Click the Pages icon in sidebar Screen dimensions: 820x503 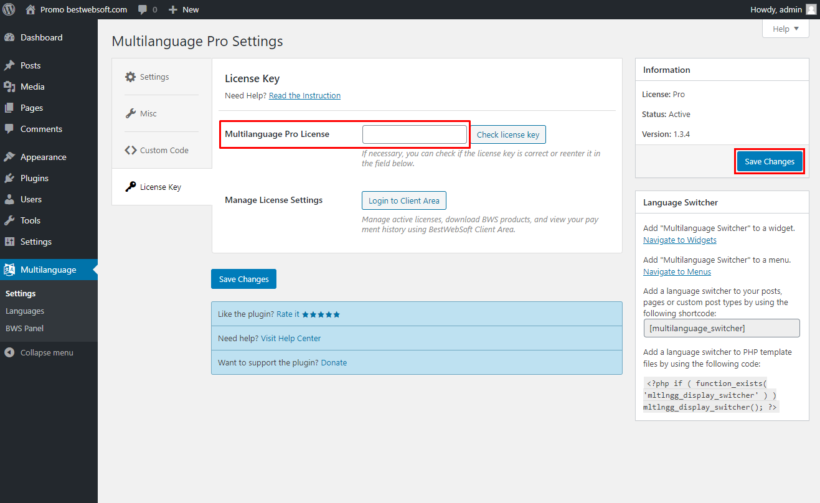(9, 108)
